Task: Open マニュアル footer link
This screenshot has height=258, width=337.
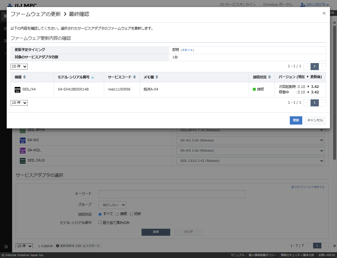Action: point(238,255)
